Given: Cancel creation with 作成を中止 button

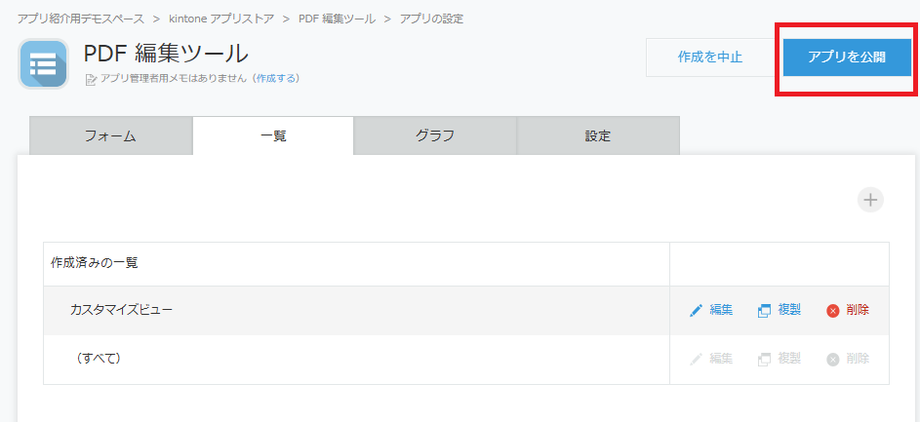Looking at the screenshot, I should pos(709,58).
